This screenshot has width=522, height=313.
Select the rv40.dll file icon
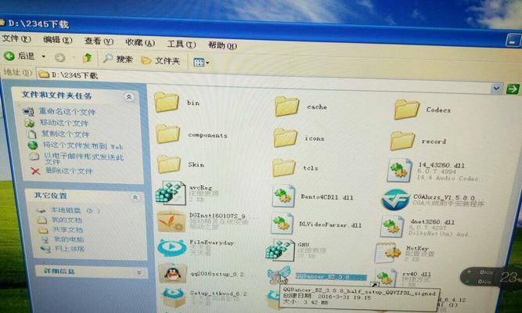tap(386, 278)
